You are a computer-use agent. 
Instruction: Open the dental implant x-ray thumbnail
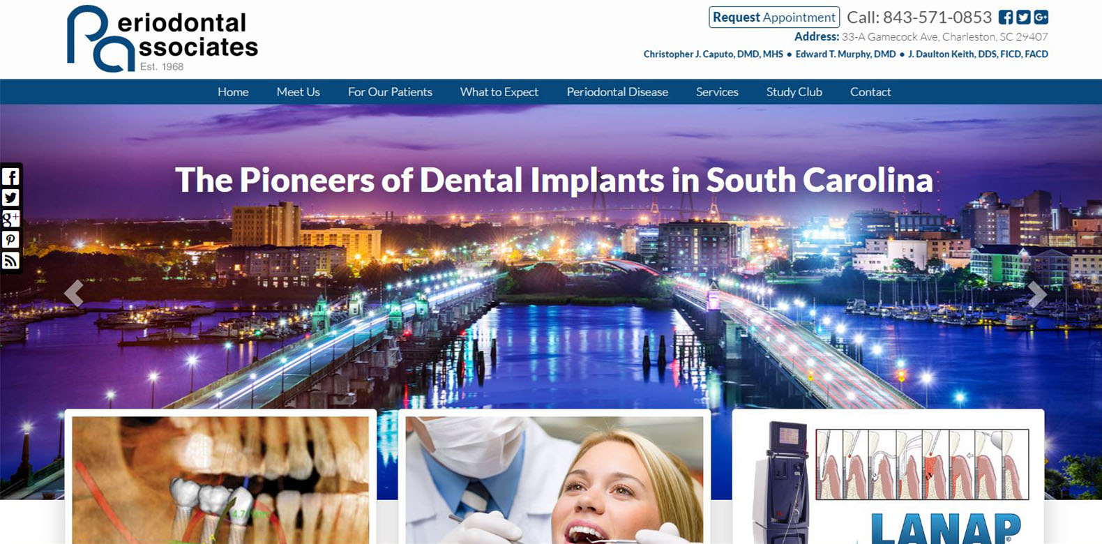[220, 477]
